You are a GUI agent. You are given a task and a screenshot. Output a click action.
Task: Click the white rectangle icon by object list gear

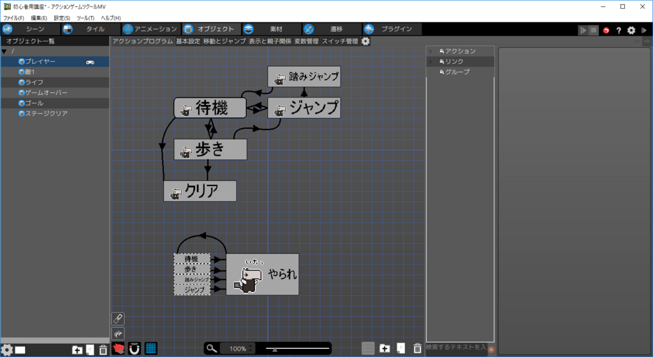tap(20, 350)
